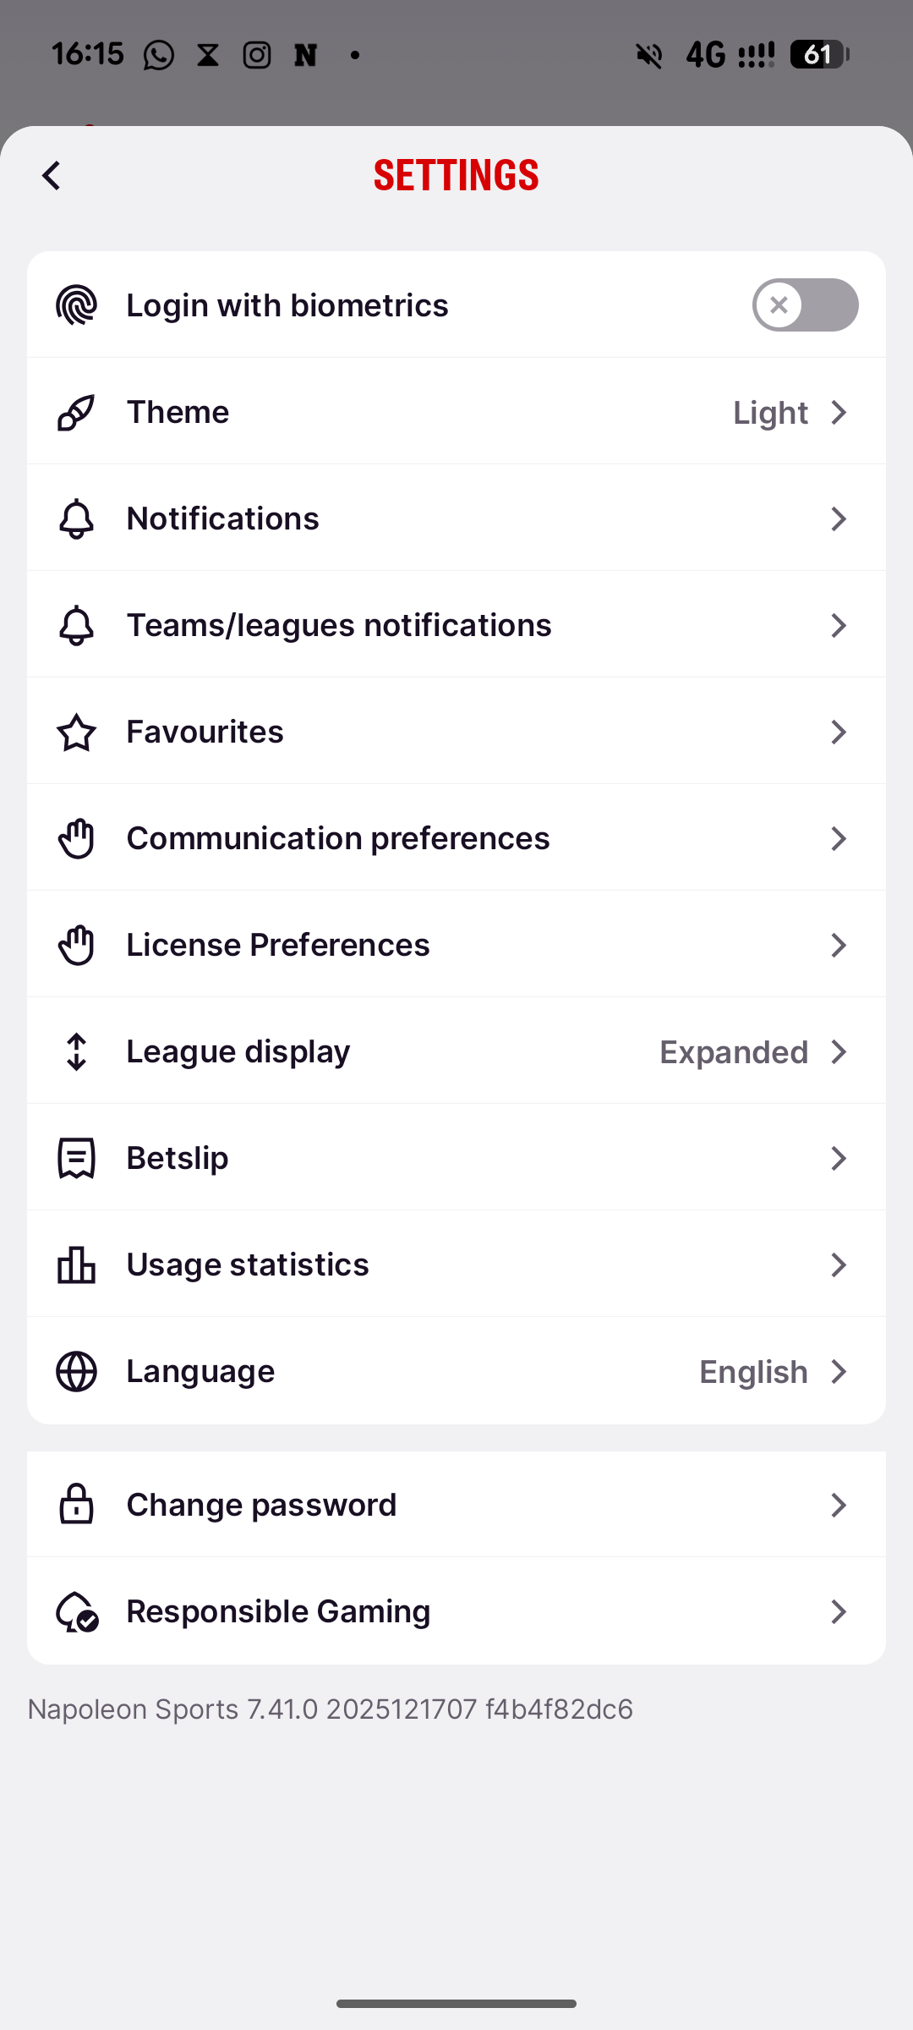The width and height of the screenshot is (913, 2030).
Task: Tap the Theme paintbrush icon
Action: [x=76, y=412]
